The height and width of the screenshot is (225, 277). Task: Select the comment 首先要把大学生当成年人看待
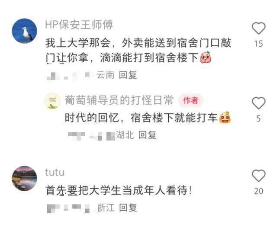pyautogui.click(x=119, y=190)
